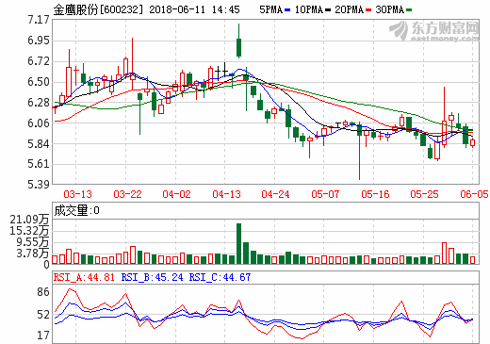Click the 6.95 price axis label
490x344 pixels.
pos(39,41)
